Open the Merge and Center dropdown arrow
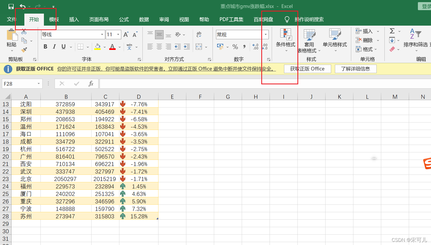The width and height of the screenshot is (431, 245). (206, 47)
